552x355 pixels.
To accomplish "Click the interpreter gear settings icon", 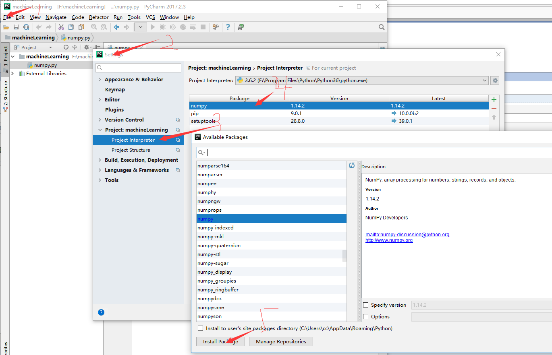I will [x=495, y=80].
